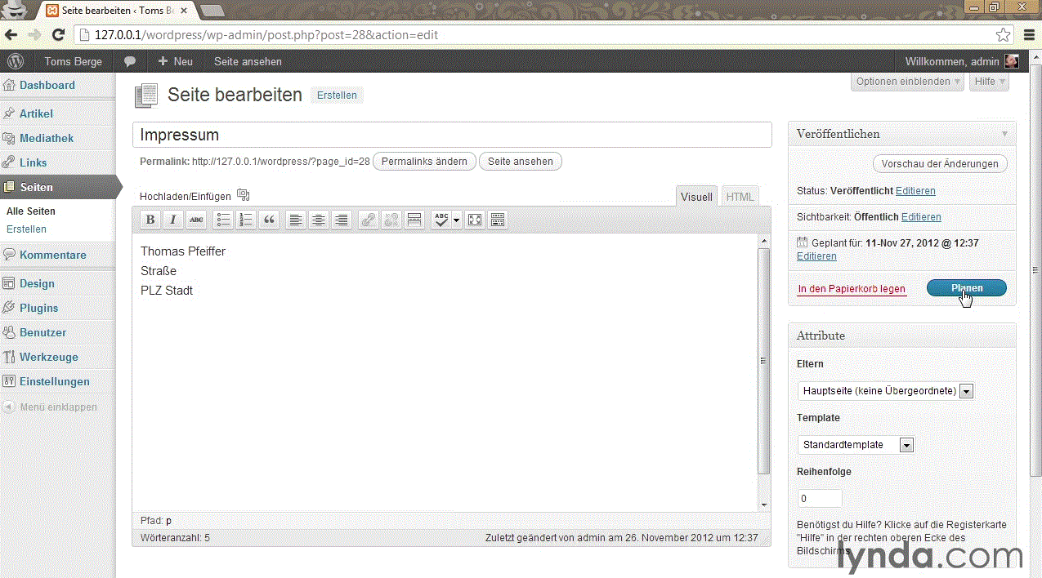Open comments bubble in admin bar
Screen dimensions: 1042x578
coord(129,61)
